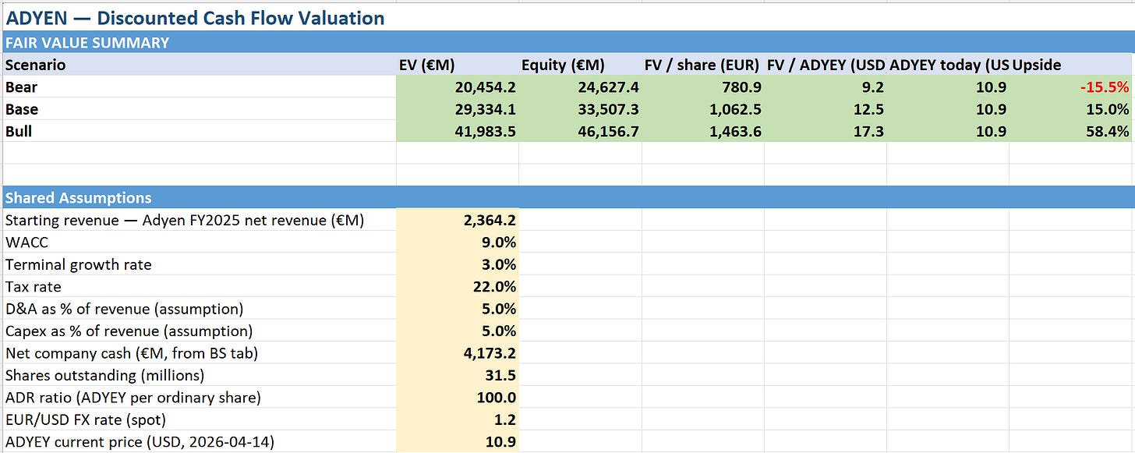Select the 'EUR/USD FX rate (spot)' label
Image resolution: width=1135 pixels, height=453 pixels.
198,419
